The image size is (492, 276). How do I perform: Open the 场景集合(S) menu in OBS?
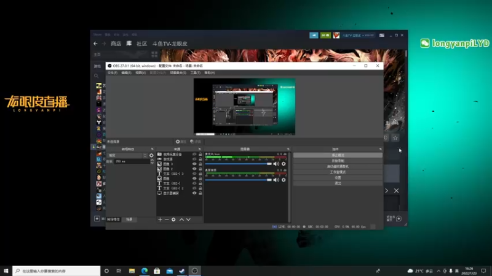point(178,72)
